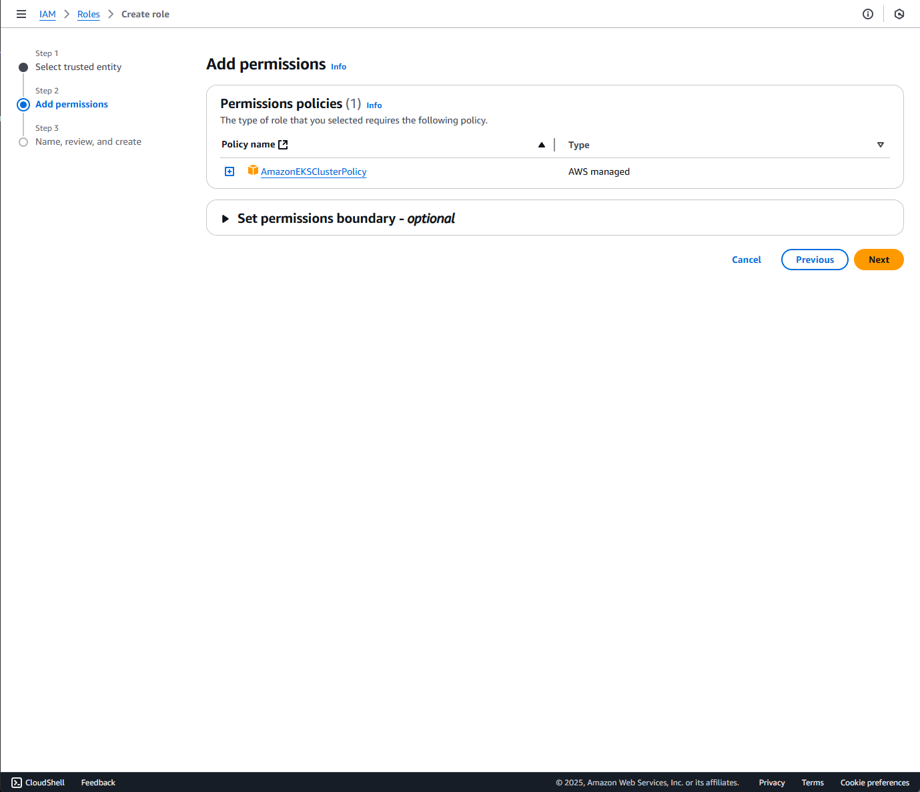Image resolution: width=920 pixels, height=792 pixels.
Task: Sort by Policy name ascending arrow
Action: pos(542,145)
